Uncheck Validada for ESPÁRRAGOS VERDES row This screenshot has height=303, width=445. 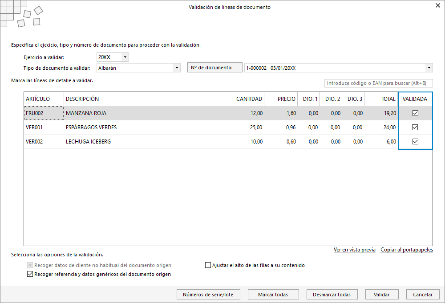415,127
